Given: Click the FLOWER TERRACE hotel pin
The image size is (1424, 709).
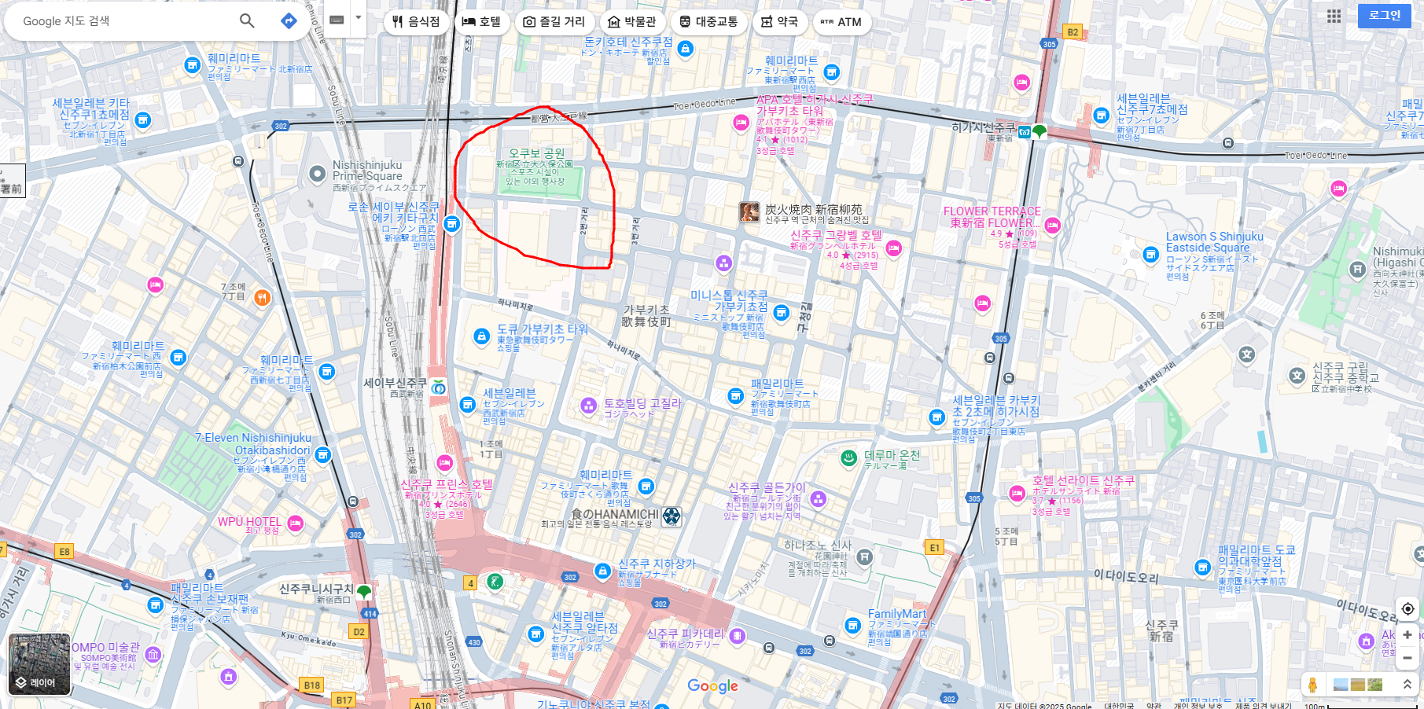Looking at the screenshot, I should pos(1052,226).
